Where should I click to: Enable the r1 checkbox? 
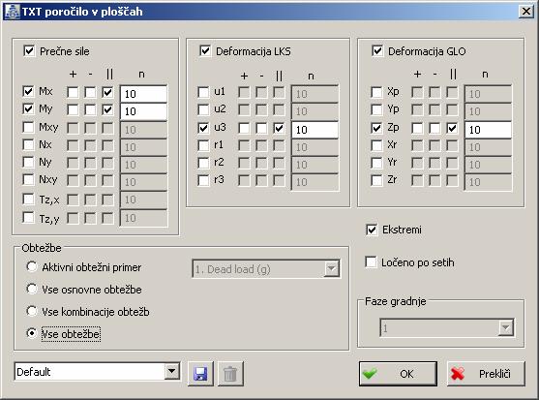[203, 145]
